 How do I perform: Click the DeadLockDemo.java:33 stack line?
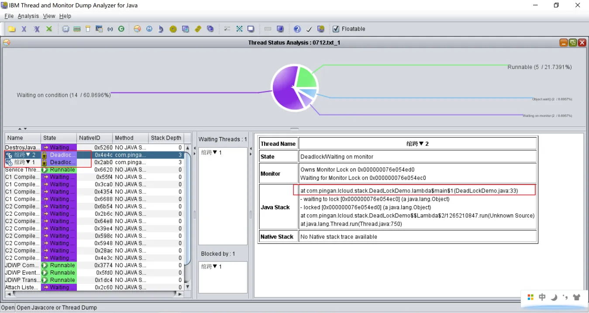click(409, 191)
